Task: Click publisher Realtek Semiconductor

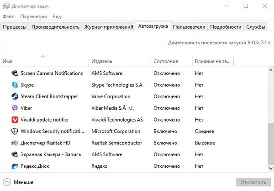Action: point(117,143)
